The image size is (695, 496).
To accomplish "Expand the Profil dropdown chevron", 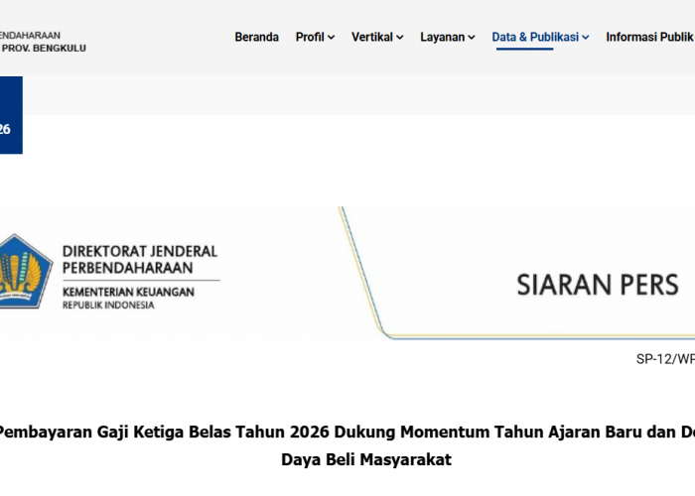I will coord(331,38).
